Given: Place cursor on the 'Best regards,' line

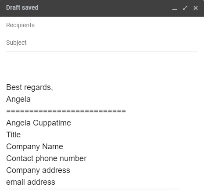Looking at the screenshot, I should (x=29, y=87).
